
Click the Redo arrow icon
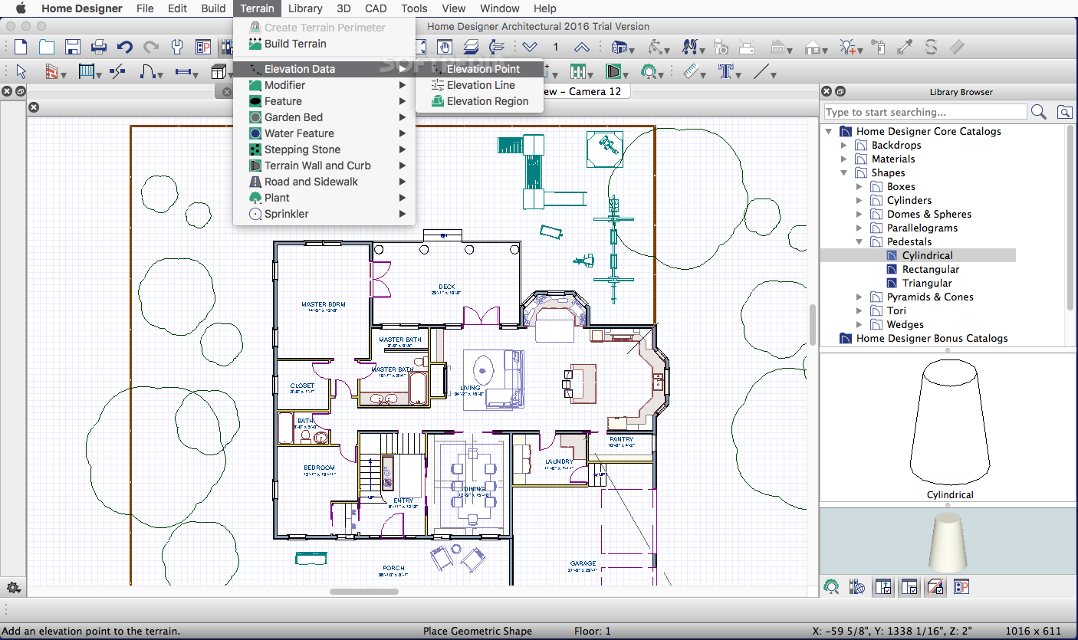point(151,47)
